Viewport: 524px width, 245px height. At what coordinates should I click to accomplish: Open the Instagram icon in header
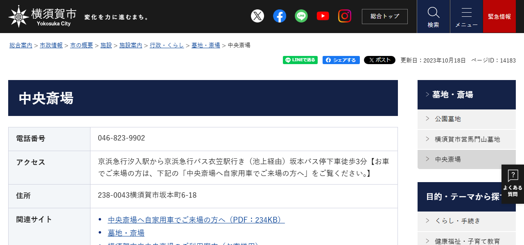(x=345, y=16)
